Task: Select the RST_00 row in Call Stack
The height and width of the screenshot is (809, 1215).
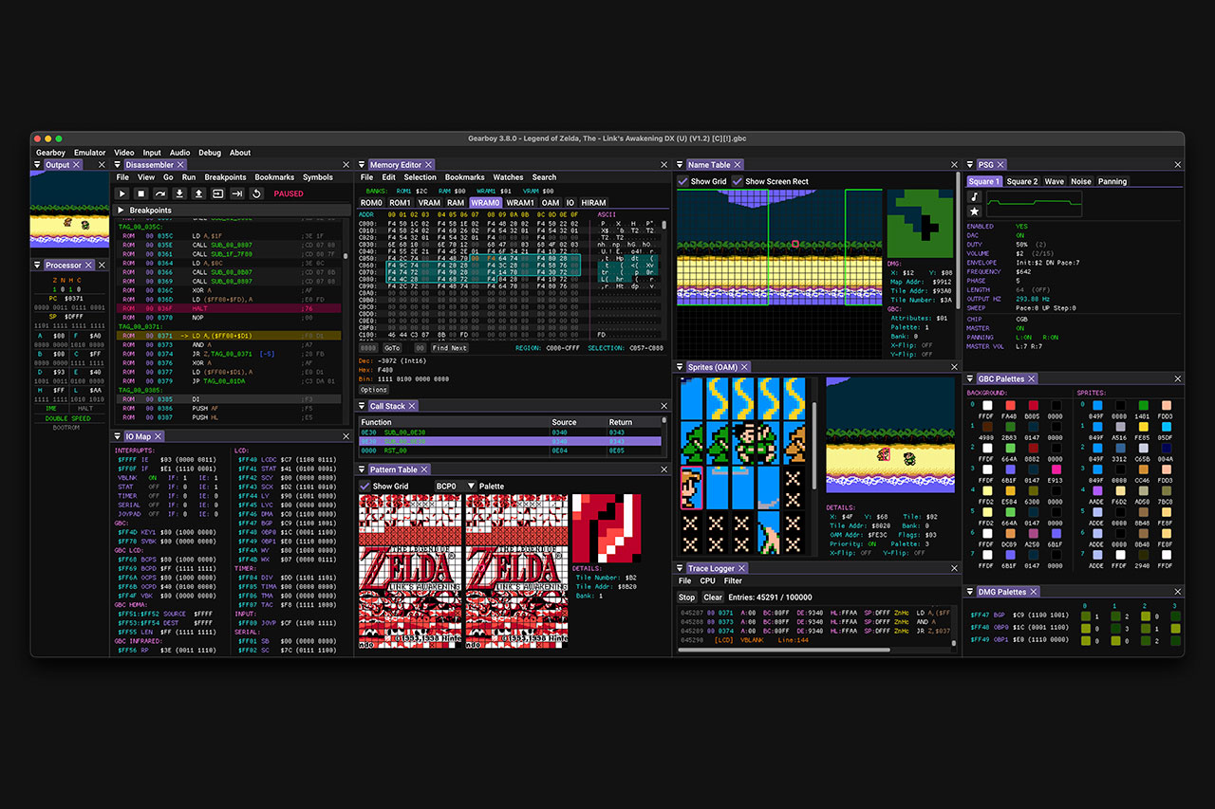Action: click(511, 451)
